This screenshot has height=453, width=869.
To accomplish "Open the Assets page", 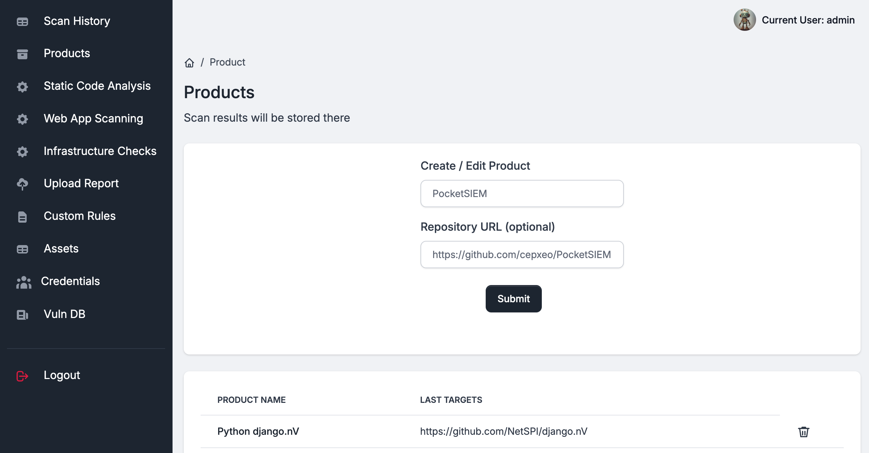I will (61, 249).
